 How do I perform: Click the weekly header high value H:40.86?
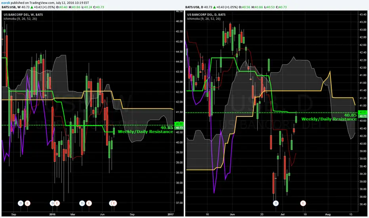75,7
